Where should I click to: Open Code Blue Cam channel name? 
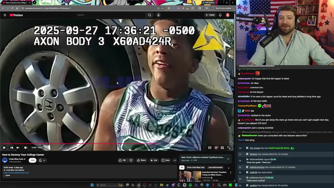16,159
